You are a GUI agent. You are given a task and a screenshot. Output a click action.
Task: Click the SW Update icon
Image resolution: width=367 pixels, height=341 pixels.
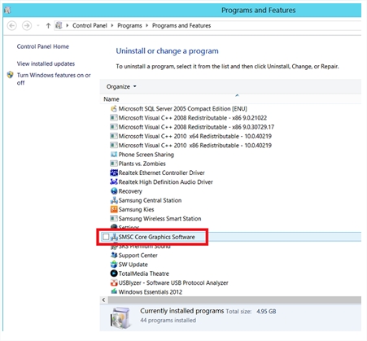[x=114, y=264]
